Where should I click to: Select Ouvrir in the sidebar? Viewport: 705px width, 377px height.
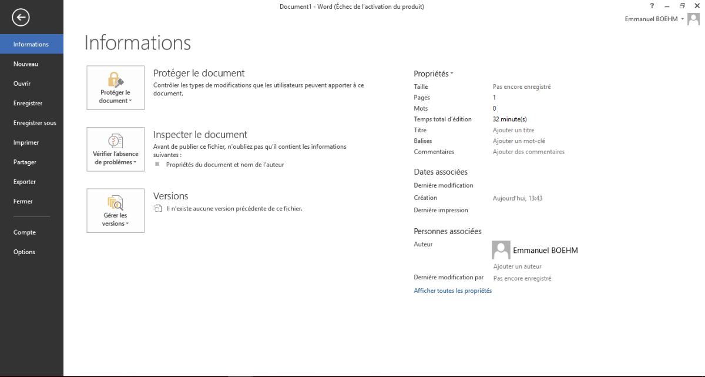(x=32, y=84)
